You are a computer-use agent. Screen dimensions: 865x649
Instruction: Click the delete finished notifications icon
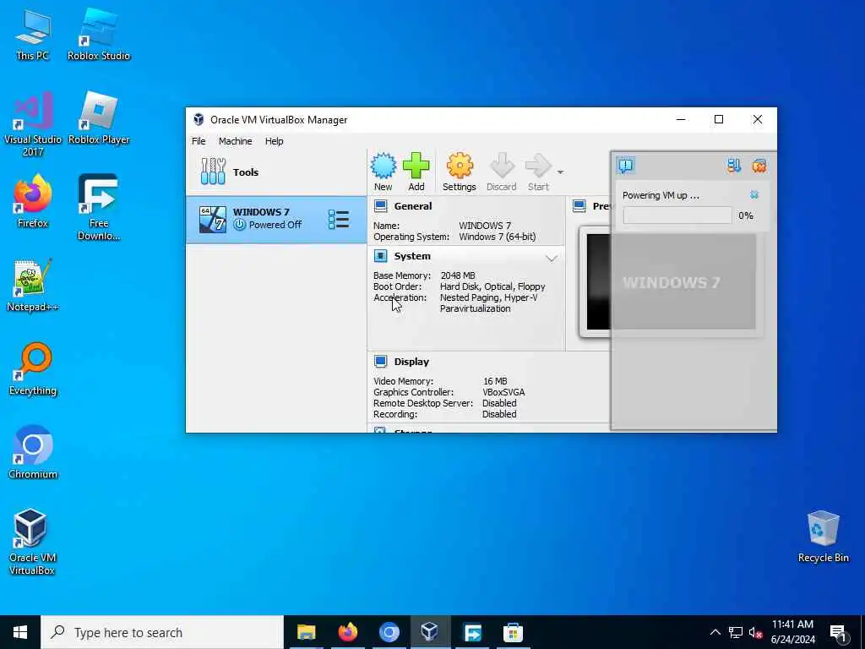point(759,166)
